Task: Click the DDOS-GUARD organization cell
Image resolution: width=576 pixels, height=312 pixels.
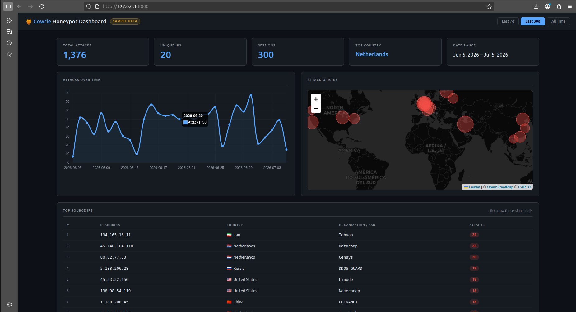Action: click(351, 269)
